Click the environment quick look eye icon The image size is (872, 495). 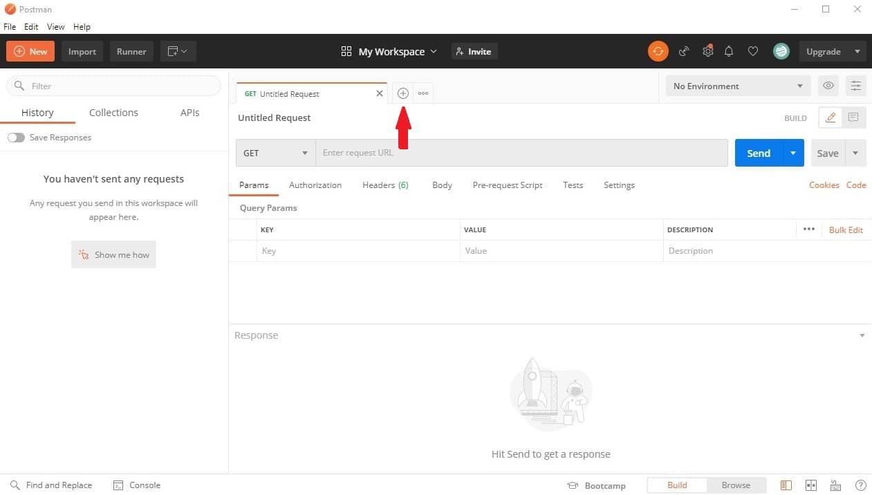(828, 86)
